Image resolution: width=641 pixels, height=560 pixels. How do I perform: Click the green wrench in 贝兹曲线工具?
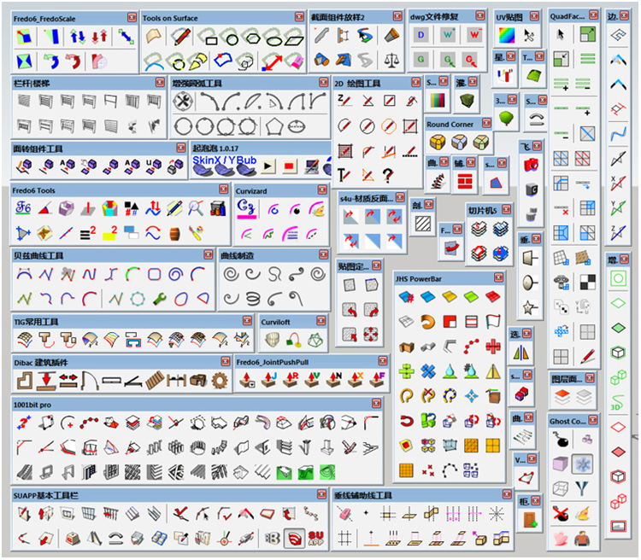(160, 299)
